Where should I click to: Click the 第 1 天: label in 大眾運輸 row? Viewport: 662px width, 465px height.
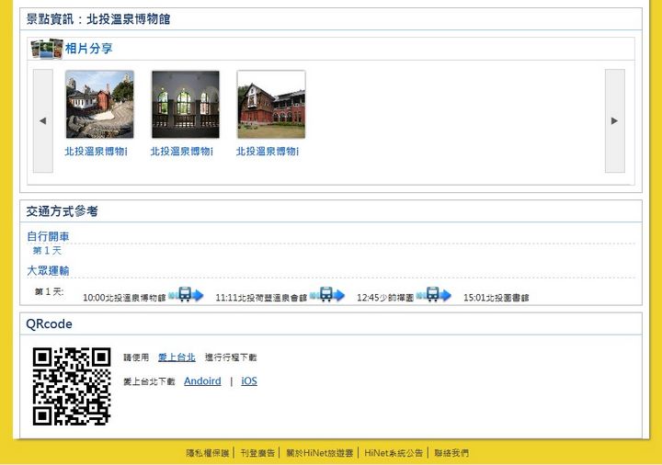[x=49, y=291]
